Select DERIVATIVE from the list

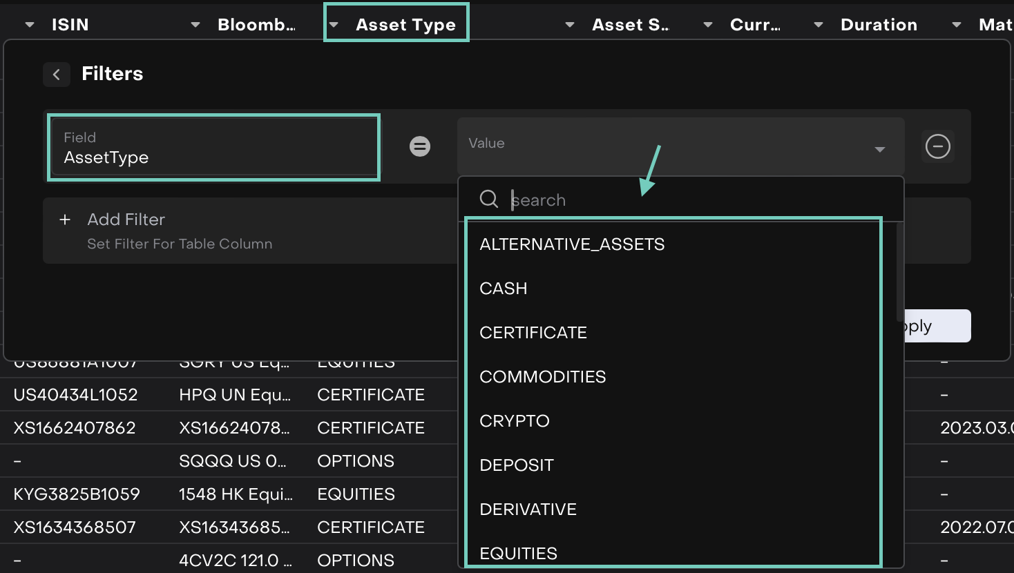click(x=528, y=509)
